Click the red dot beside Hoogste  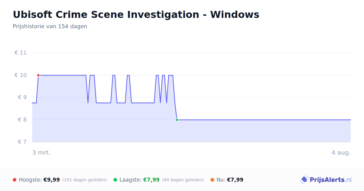click(15, 180)
